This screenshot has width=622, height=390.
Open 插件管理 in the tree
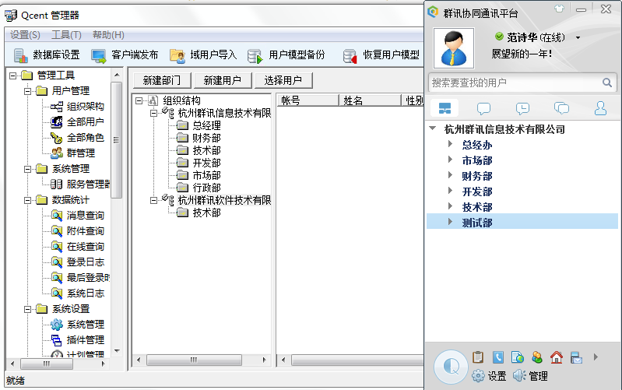85,340
